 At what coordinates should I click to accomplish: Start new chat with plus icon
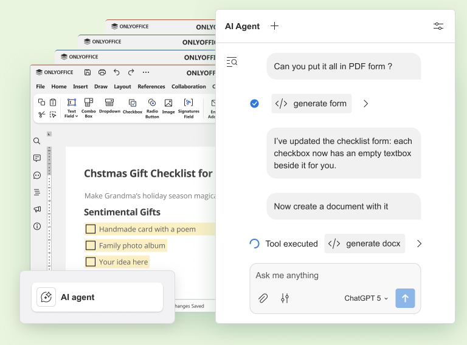(274, 26)
